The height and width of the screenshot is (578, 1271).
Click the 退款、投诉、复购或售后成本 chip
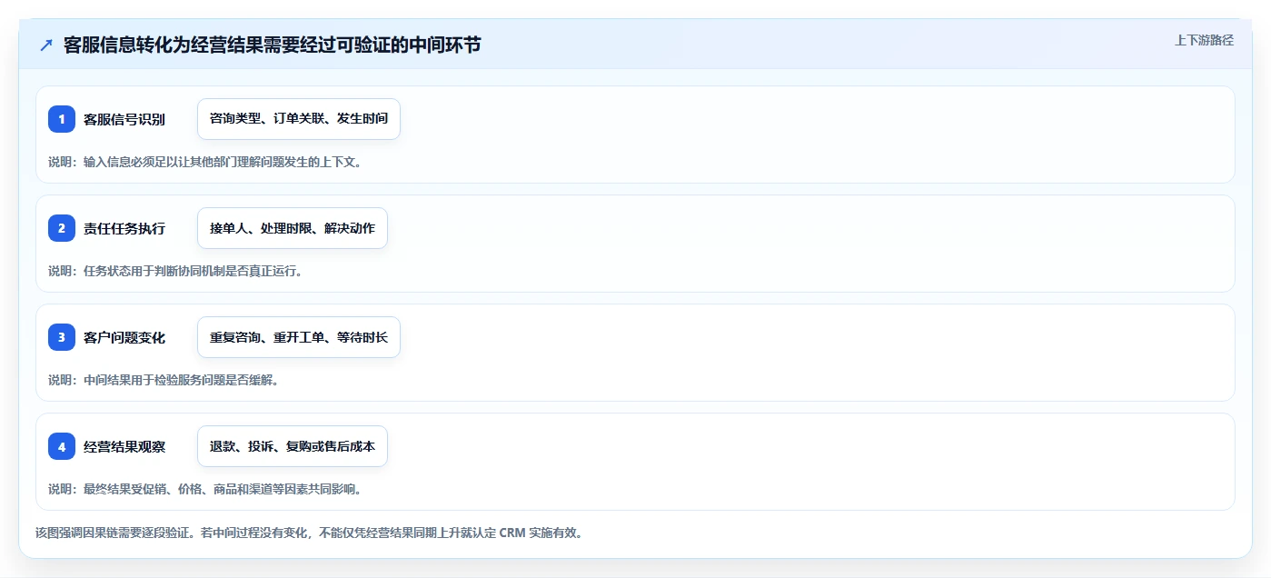[293, 446]
